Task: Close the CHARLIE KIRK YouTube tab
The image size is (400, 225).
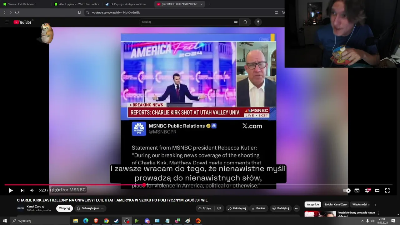Action: click(x=201, y=4)
